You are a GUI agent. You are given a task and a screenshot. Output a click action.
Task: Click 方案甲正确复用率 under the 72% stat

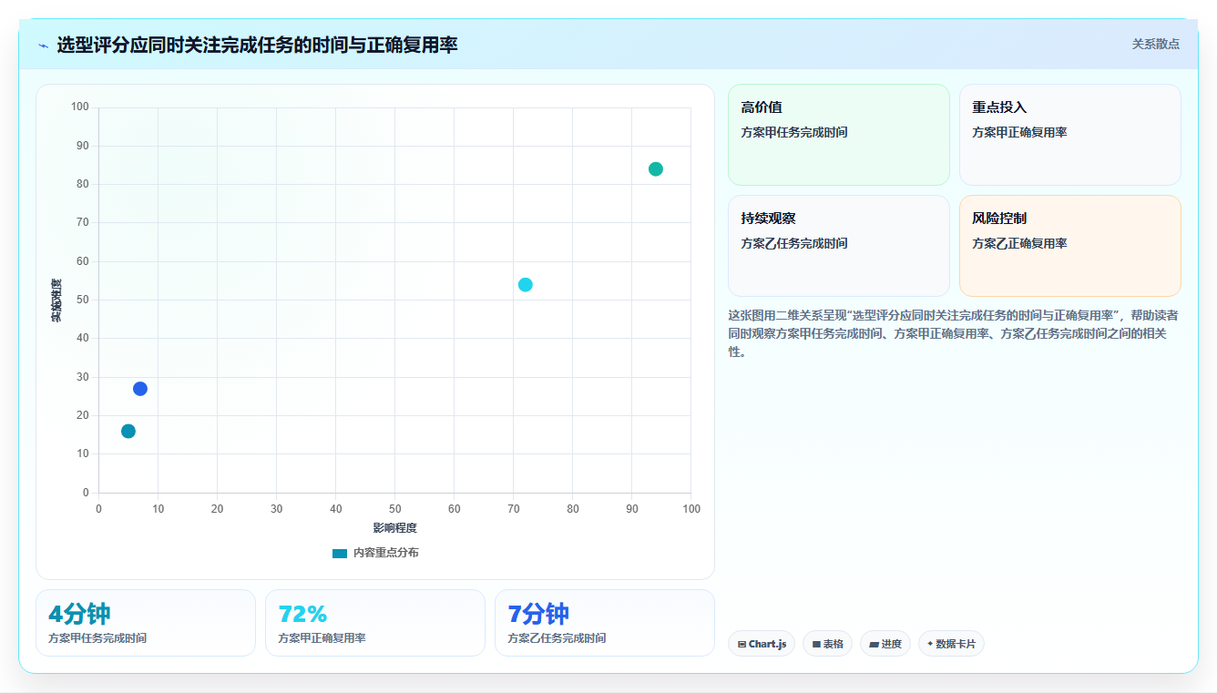point(322,638)
